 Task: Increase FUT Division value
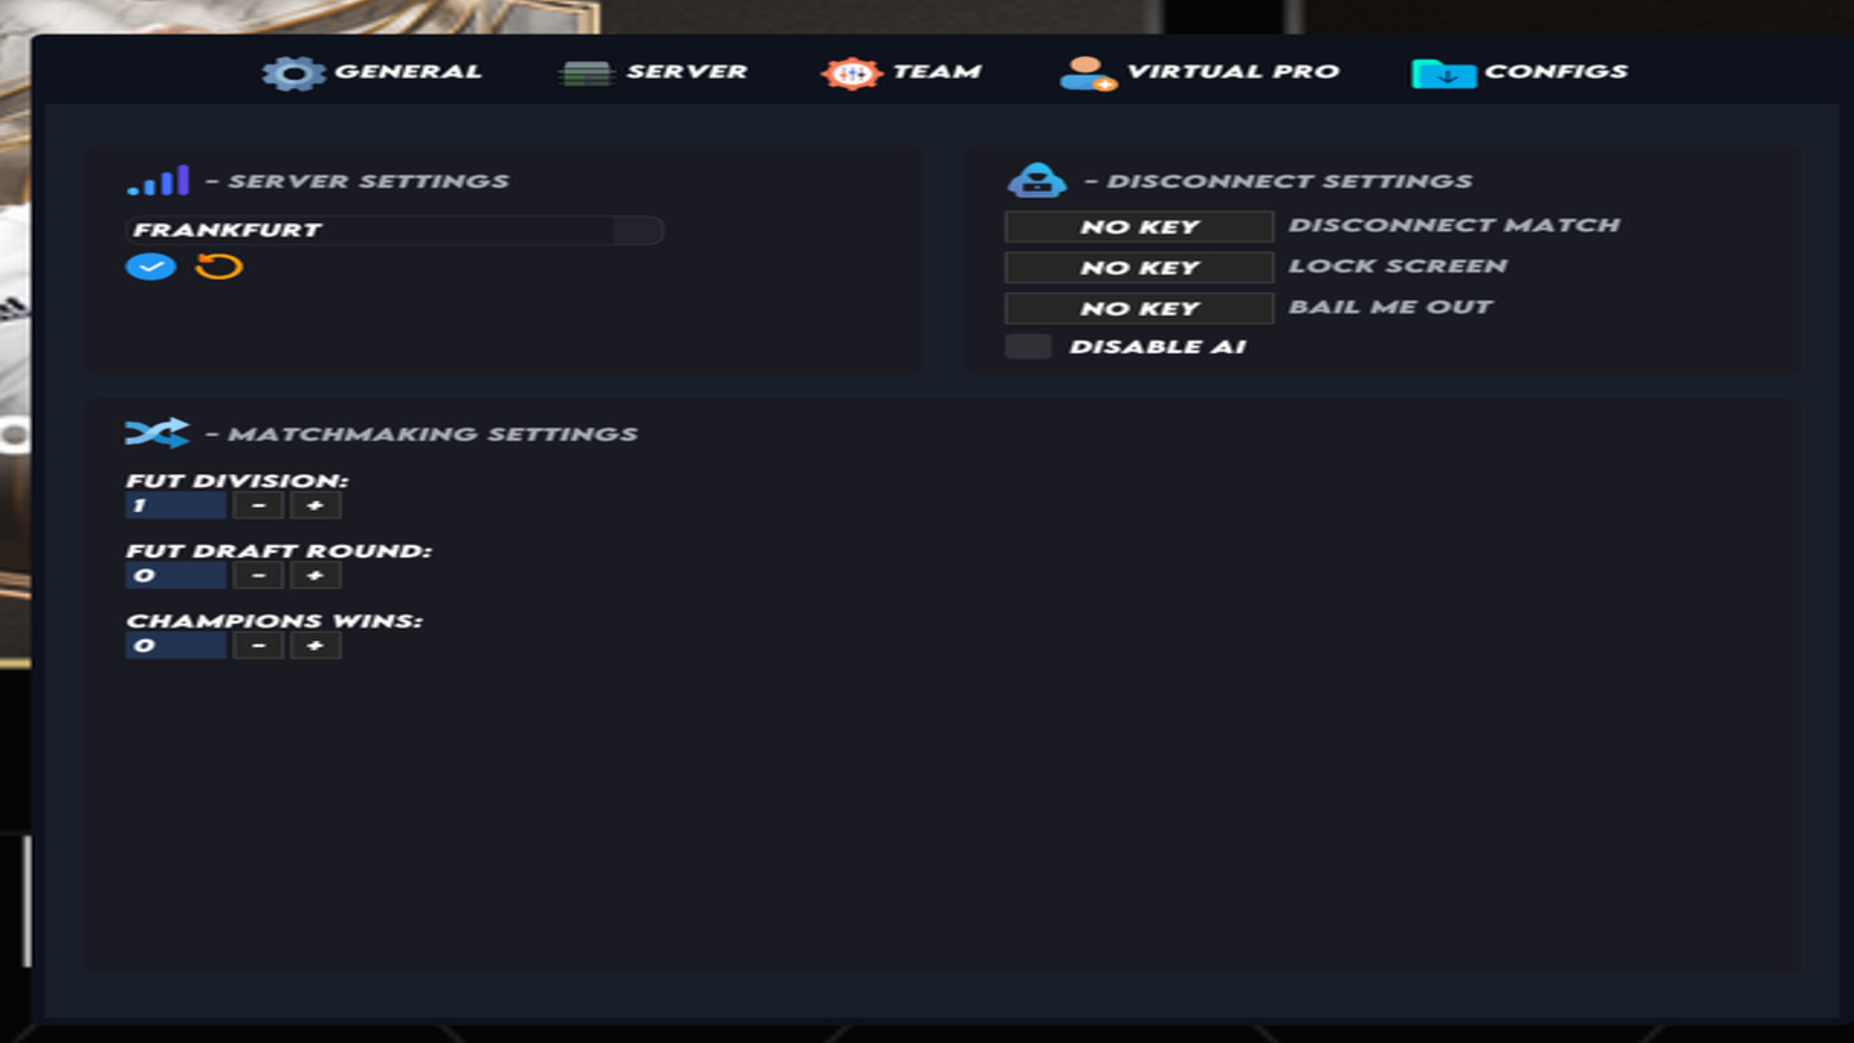click(316, 505)
